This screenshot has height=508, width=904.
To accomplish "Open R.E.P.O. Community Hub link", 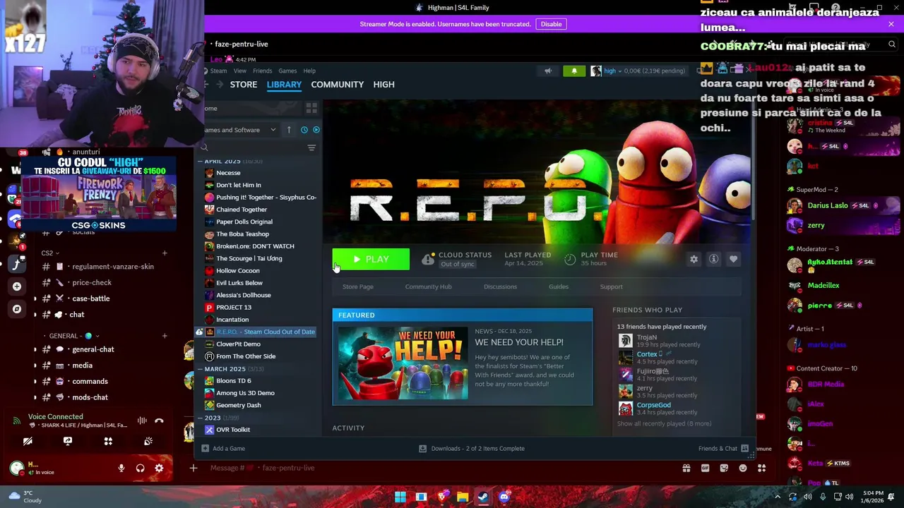I will click(x=428, y=286).
